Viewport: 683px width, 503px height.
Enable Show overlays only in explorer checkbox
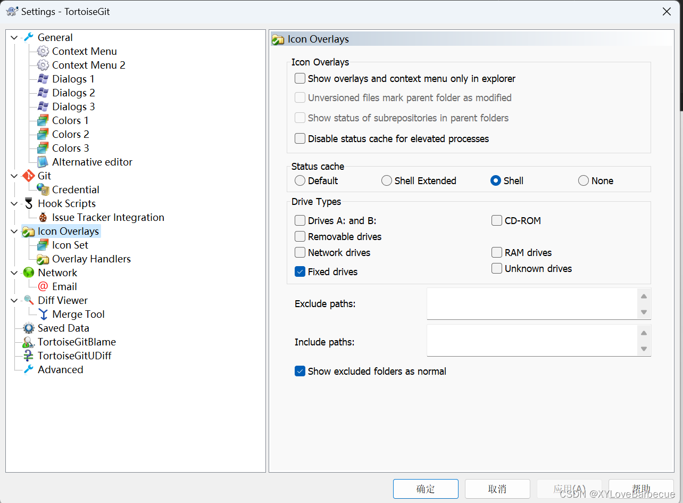click(300, 78)
